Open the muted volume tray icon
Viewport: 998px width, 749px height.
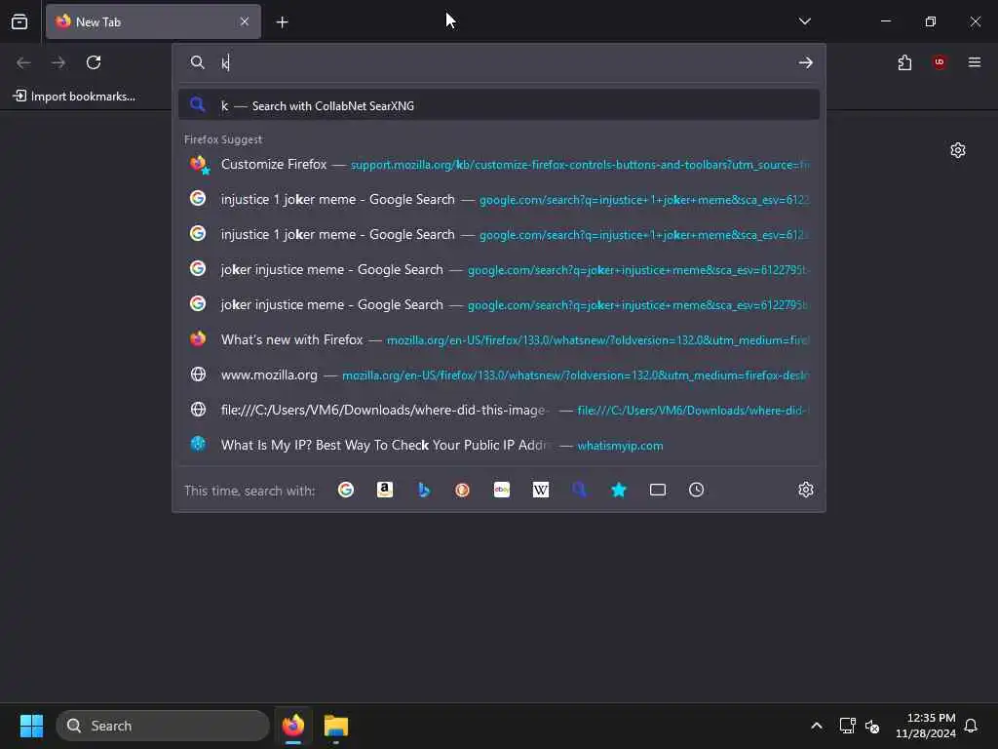pyautogui.click(x=872, y=726)
